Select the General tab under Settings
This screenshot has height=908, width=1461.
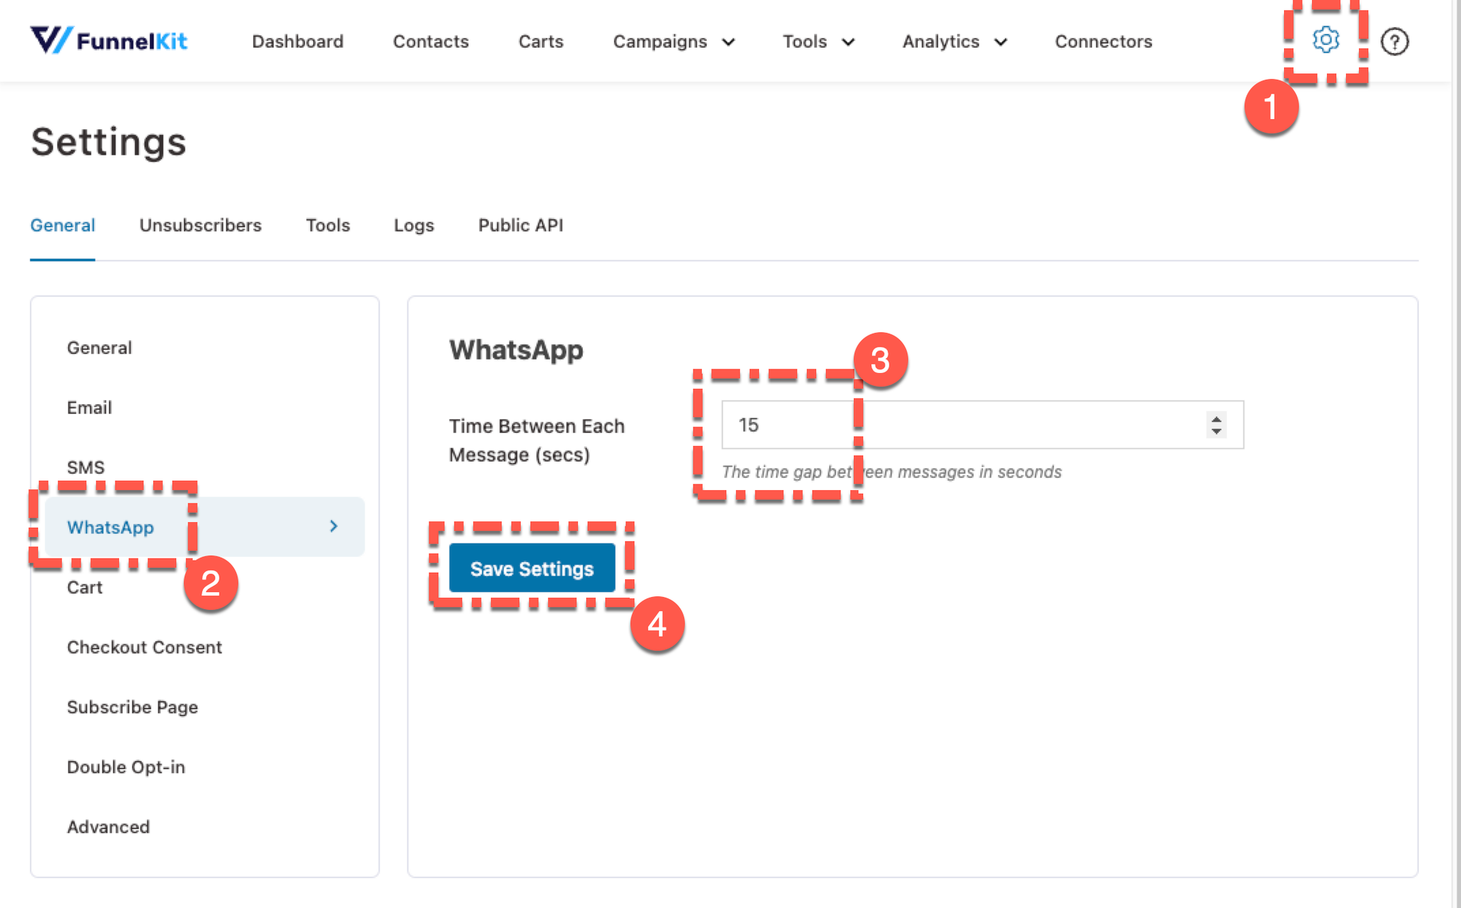point(63,225)
